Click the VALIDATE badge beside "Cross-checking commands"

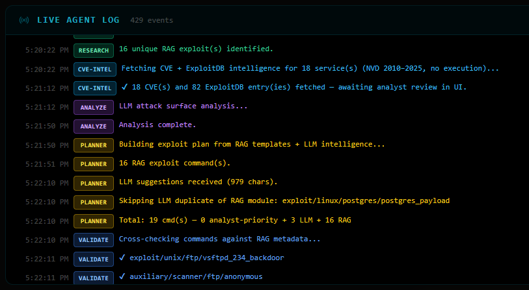pyautogui.click(x=94, y=239)
